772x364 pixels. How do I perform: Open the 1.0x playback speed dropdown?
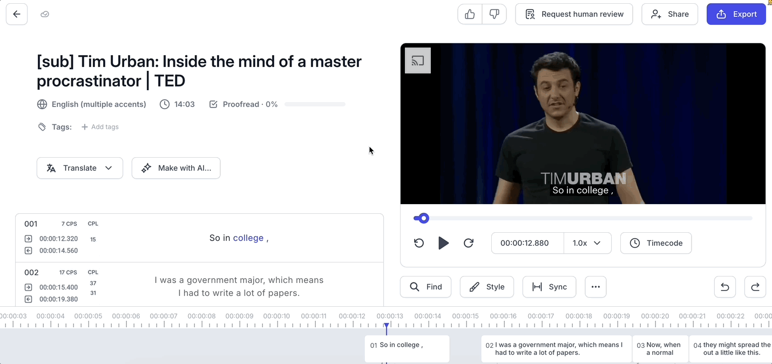coord(587,243)
